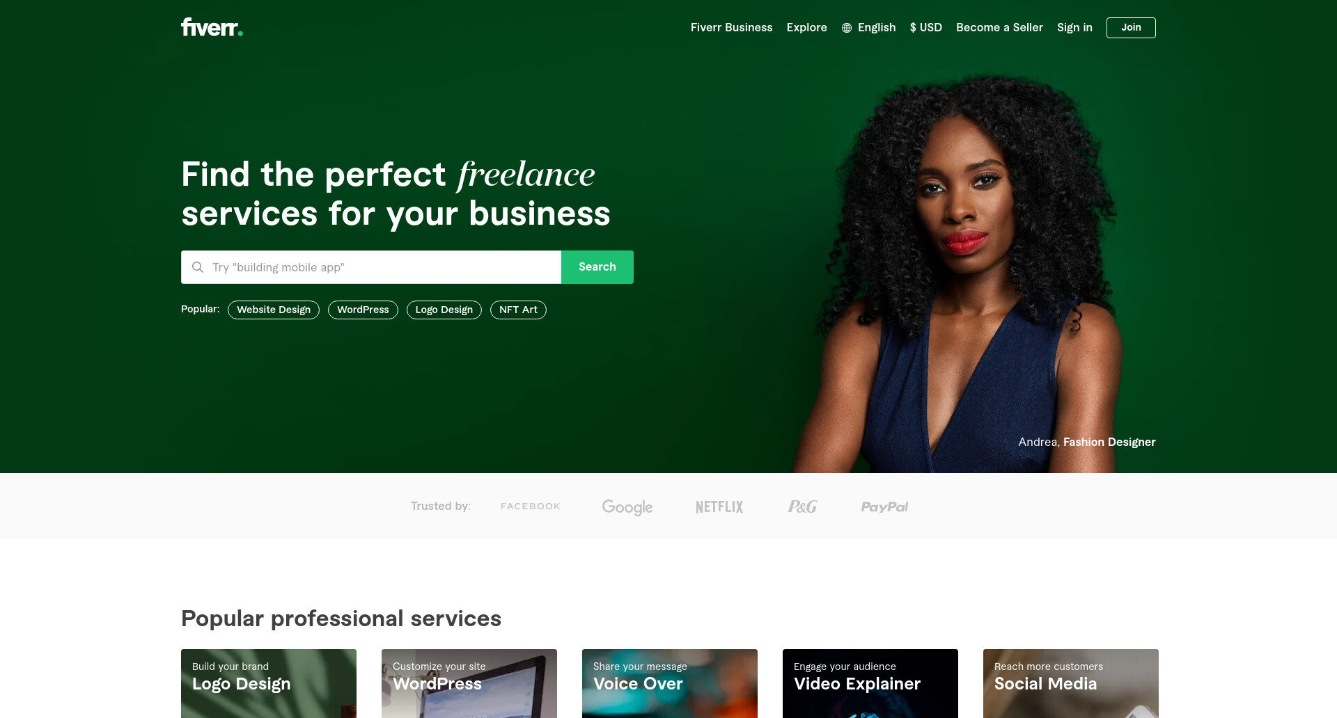Click the Become a Seller link
The image size is (1337, 718).
coord(999,28)
